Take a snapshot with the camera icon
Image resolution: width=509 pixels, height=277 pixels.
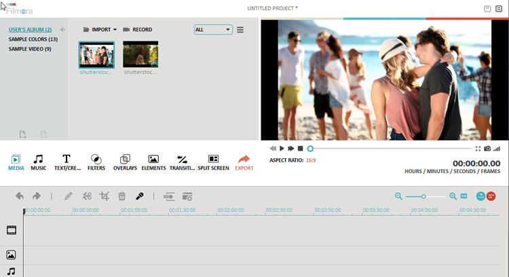point(487,149)
